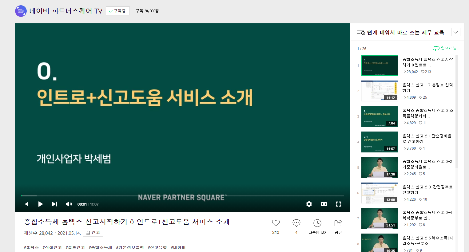Enter fullscreen mode
469x252 pixels.
[x=339, y=204]
